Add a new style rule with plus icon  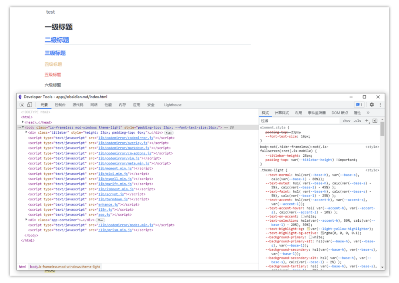click(x=367, y=121)
